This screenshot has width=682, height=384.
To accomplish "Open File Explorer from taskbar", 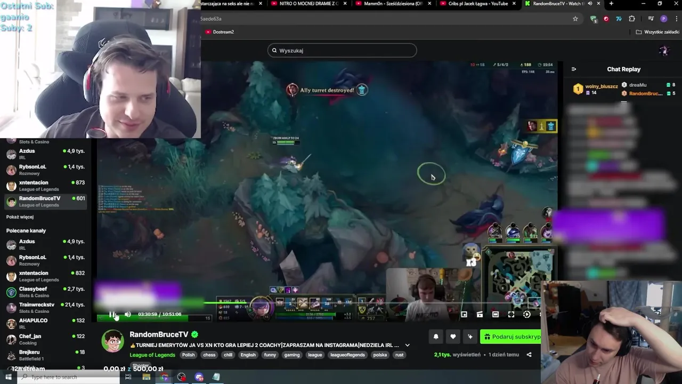I will pyautogui.click(x=147, y=377).
